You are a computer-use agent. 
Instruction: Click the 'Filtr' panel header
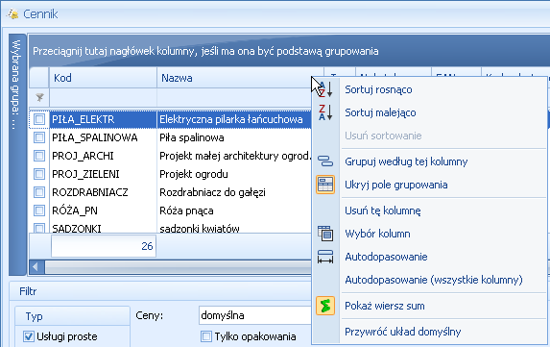(159, 291)
